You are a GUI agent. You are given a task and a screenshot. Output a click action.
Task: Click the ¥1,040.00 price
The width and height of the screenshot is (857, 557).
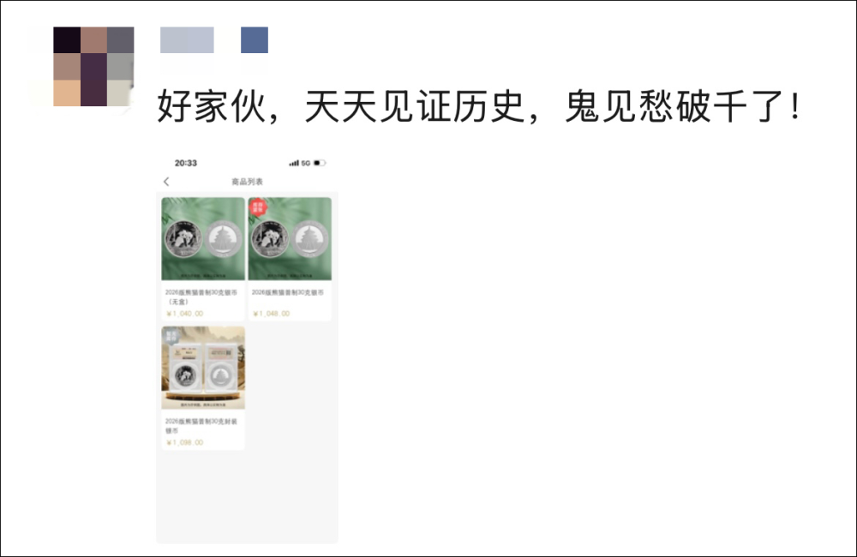pyautogui.click(x=184, y=314)
